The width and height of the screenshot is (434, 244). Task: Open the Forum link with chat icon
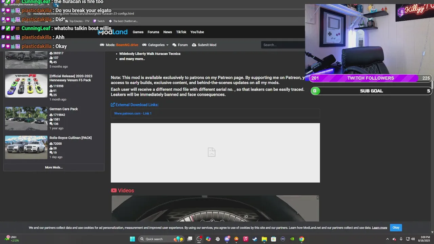pos(180,45)
